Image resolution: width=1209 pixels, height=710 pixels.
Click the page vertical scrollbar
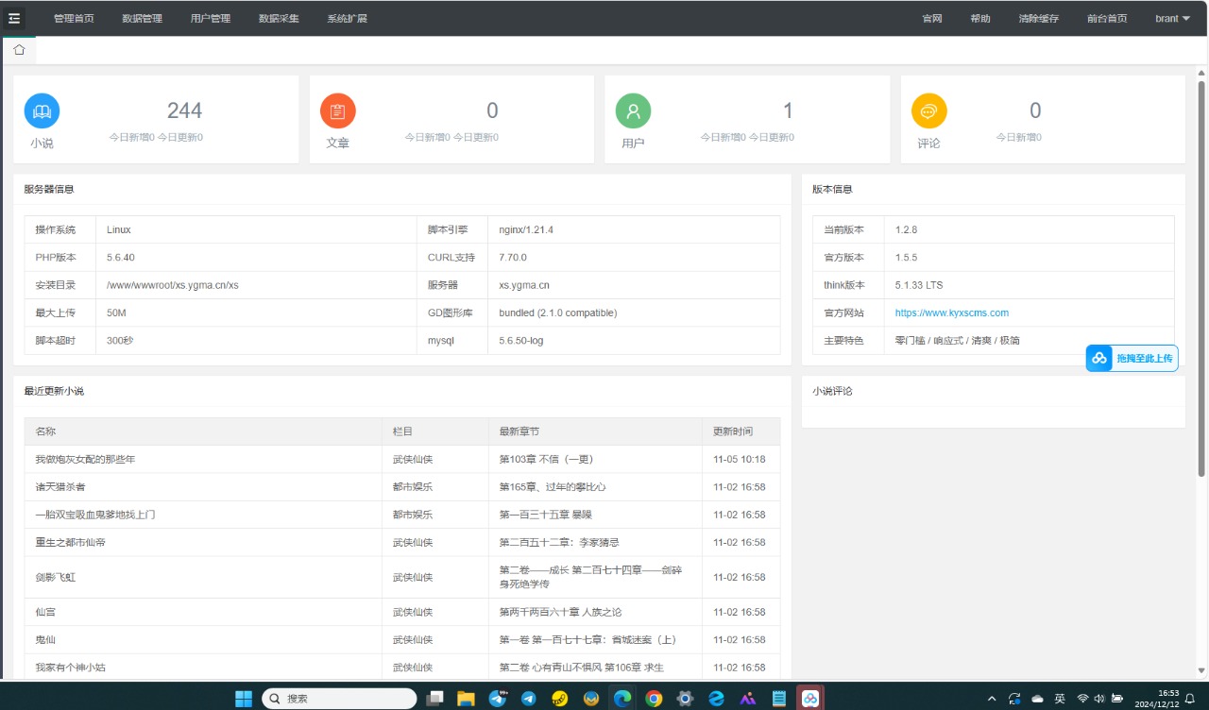pos(1201,283)
